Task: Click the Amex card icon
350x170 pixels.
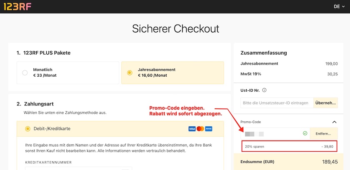Action: pyautogui.click(x=209, y=129)
